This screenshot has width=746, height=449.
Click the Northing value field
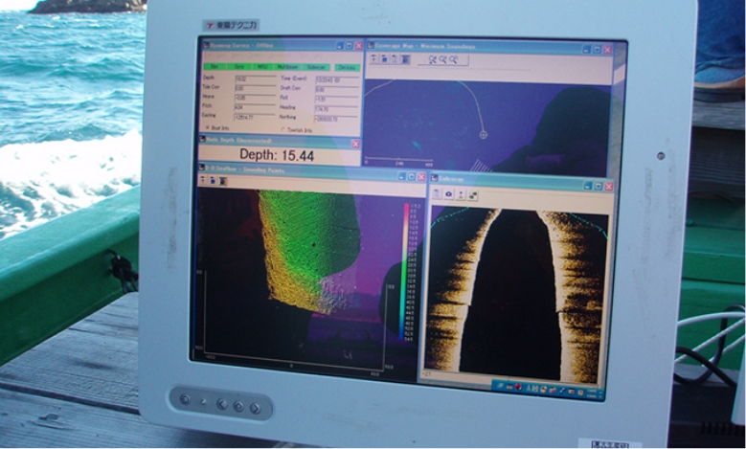coord(337,119)
